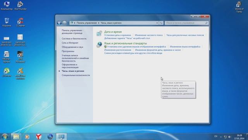Open the address bar history dropdown
This screenshot has height=140, width=248.
point(157,23)
